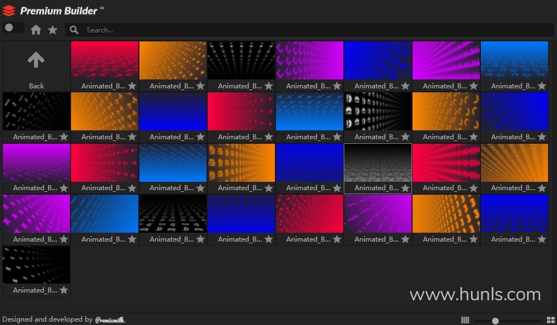Star the magenta X shapes background
The width and height of the screenshot is (557, 325).
point(64,239)
